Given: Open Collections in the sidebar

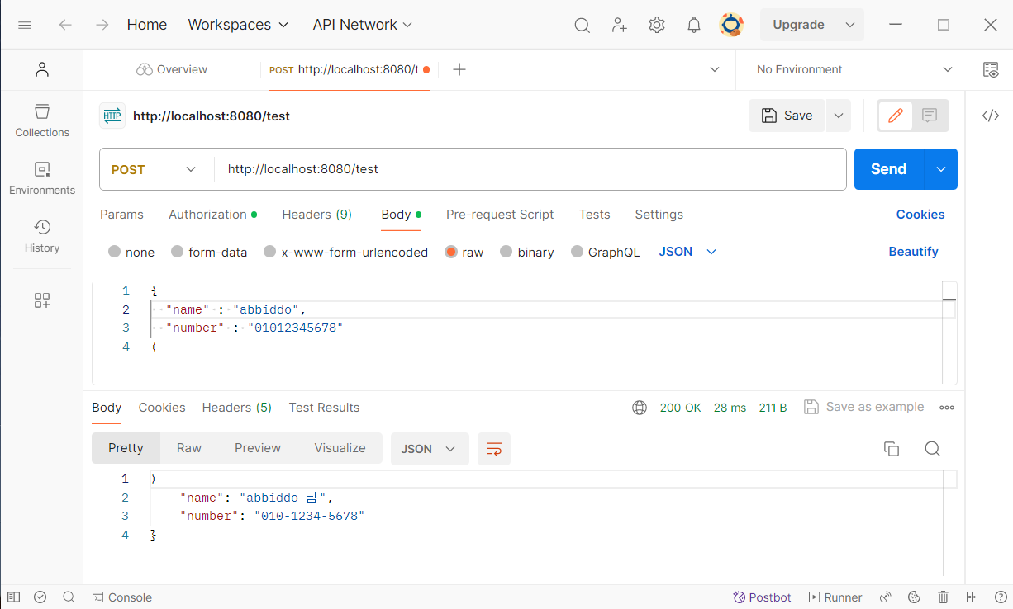Looking at the screenshot, I should [x=42, y=120].
